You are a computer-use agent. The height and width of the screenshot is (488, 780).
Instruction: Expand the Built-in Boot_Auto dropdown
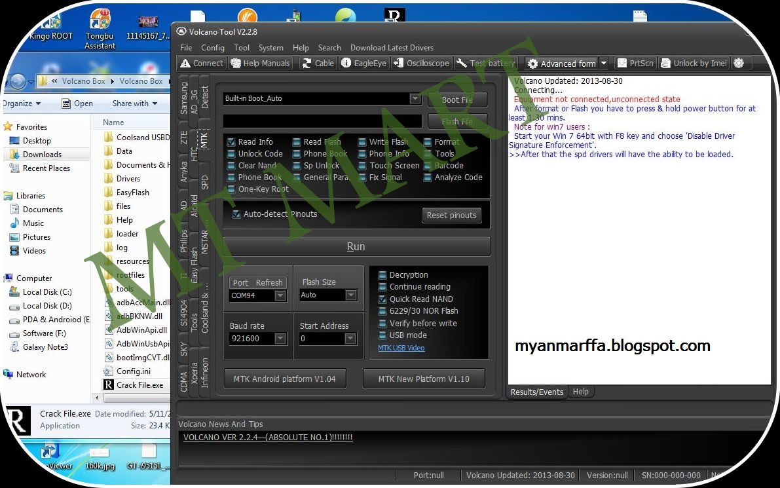[x=415, y=98]
